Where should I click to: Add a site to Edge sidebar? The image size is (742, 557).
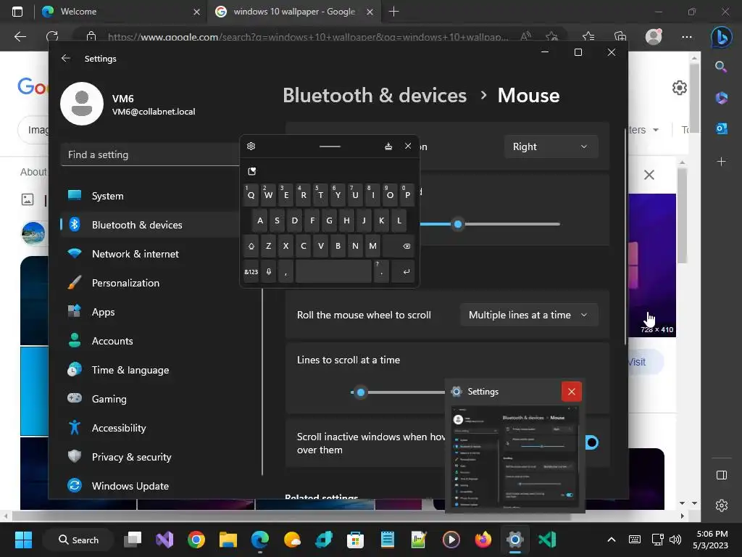(721, 162)
